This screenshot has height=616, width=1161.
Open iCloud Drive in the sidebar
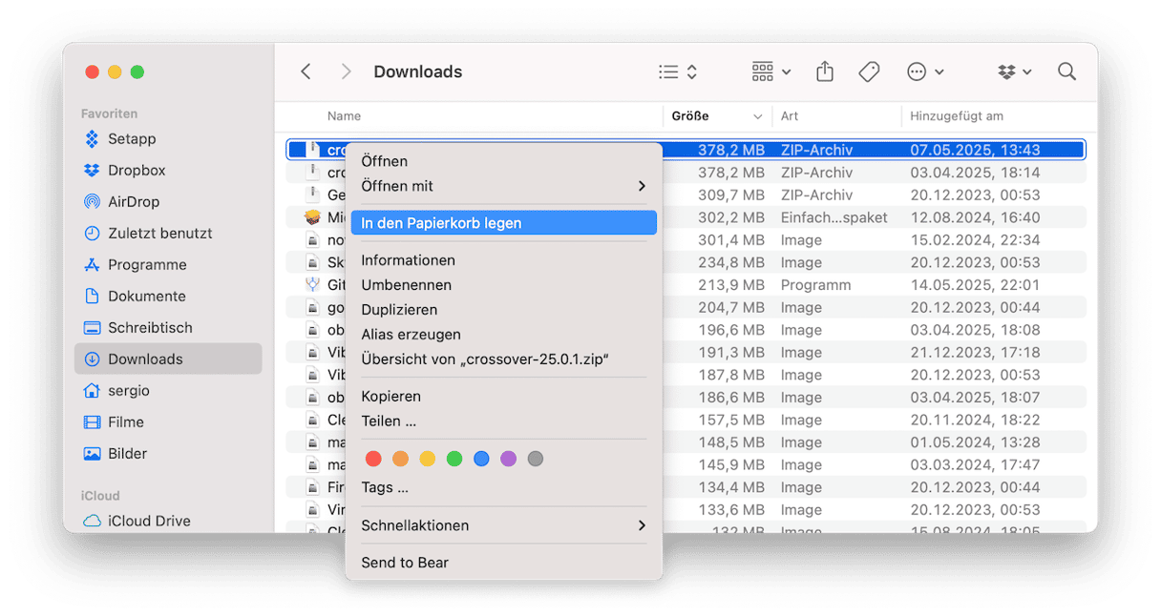pyautogui.click(x=149, y=521)
